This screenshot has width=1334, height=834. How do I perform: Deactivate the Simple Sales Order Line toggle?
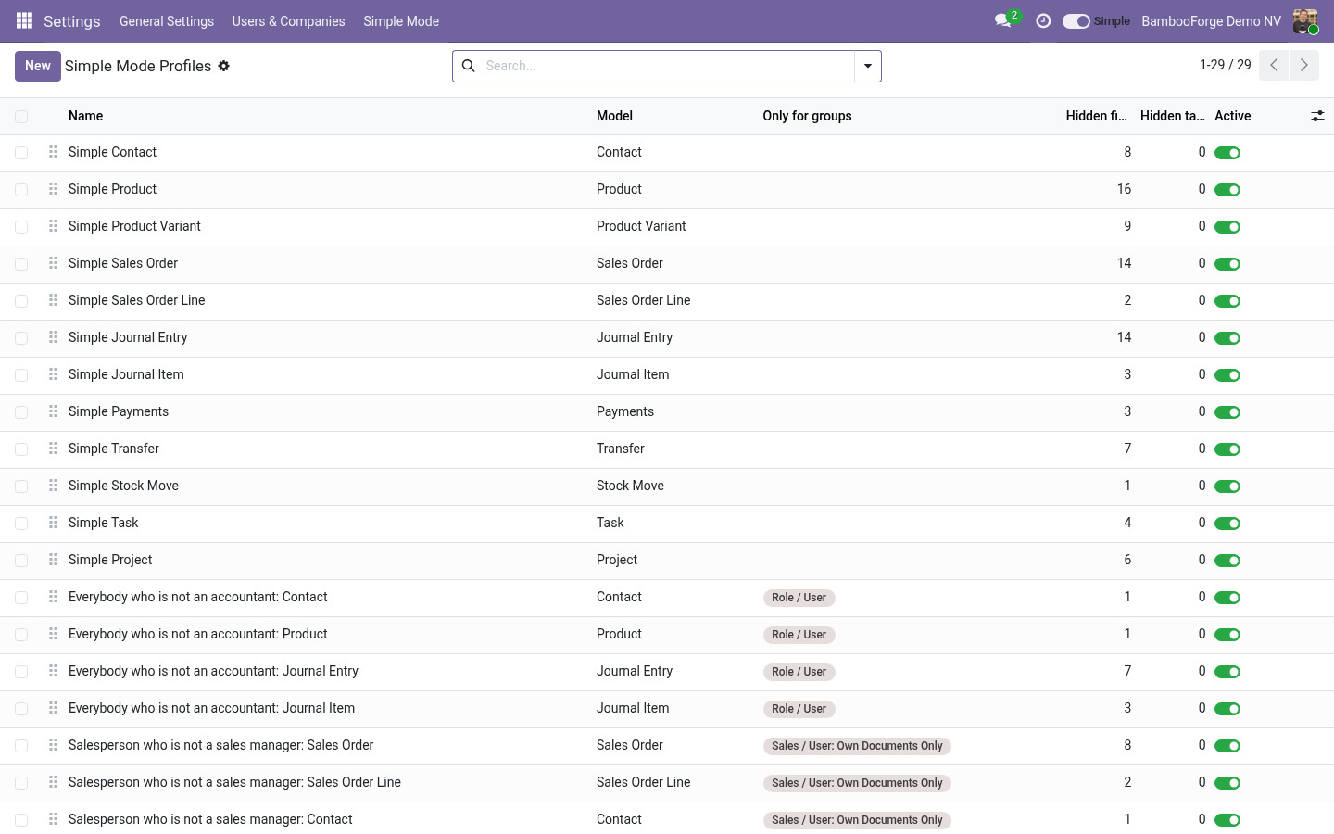coord(1227,301)
